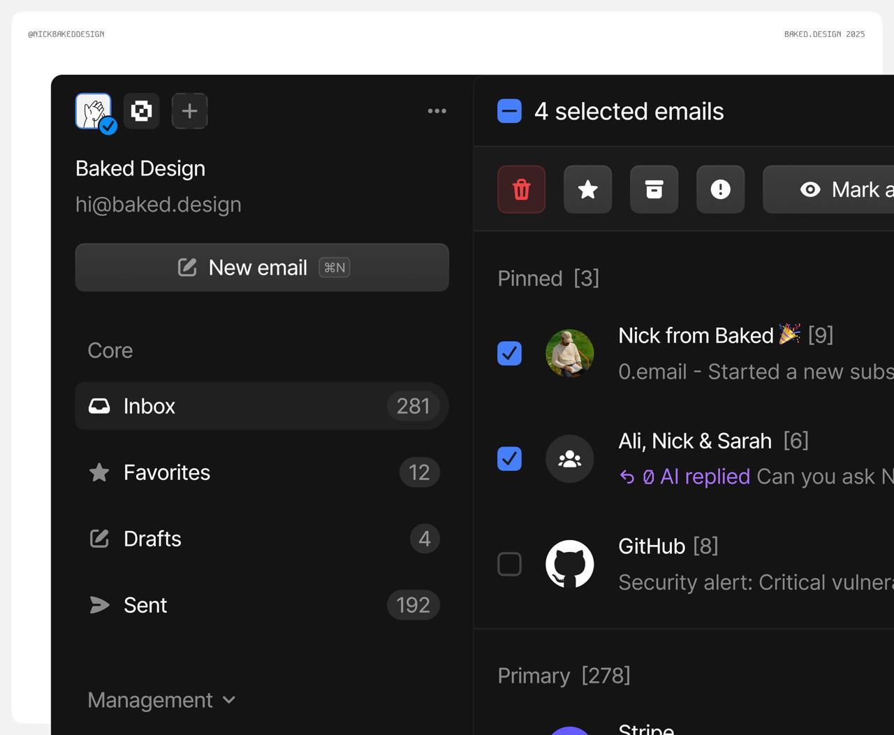The height and width of the screenshot is (735, 894).
Task: Open the Sent folder
Action: coord(262,605)
